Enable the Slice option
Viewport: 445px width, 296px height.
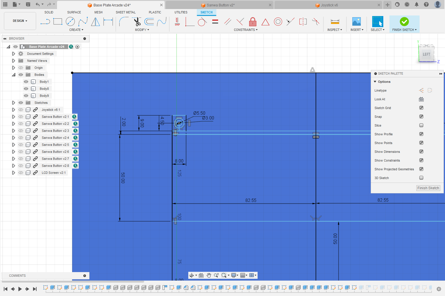click(x=421, y=125)
